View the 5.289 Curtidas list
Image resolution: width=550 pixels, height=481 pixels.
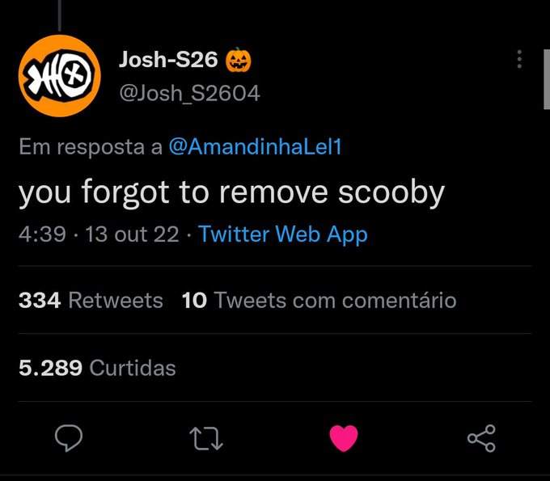click(x=97, y=368)
